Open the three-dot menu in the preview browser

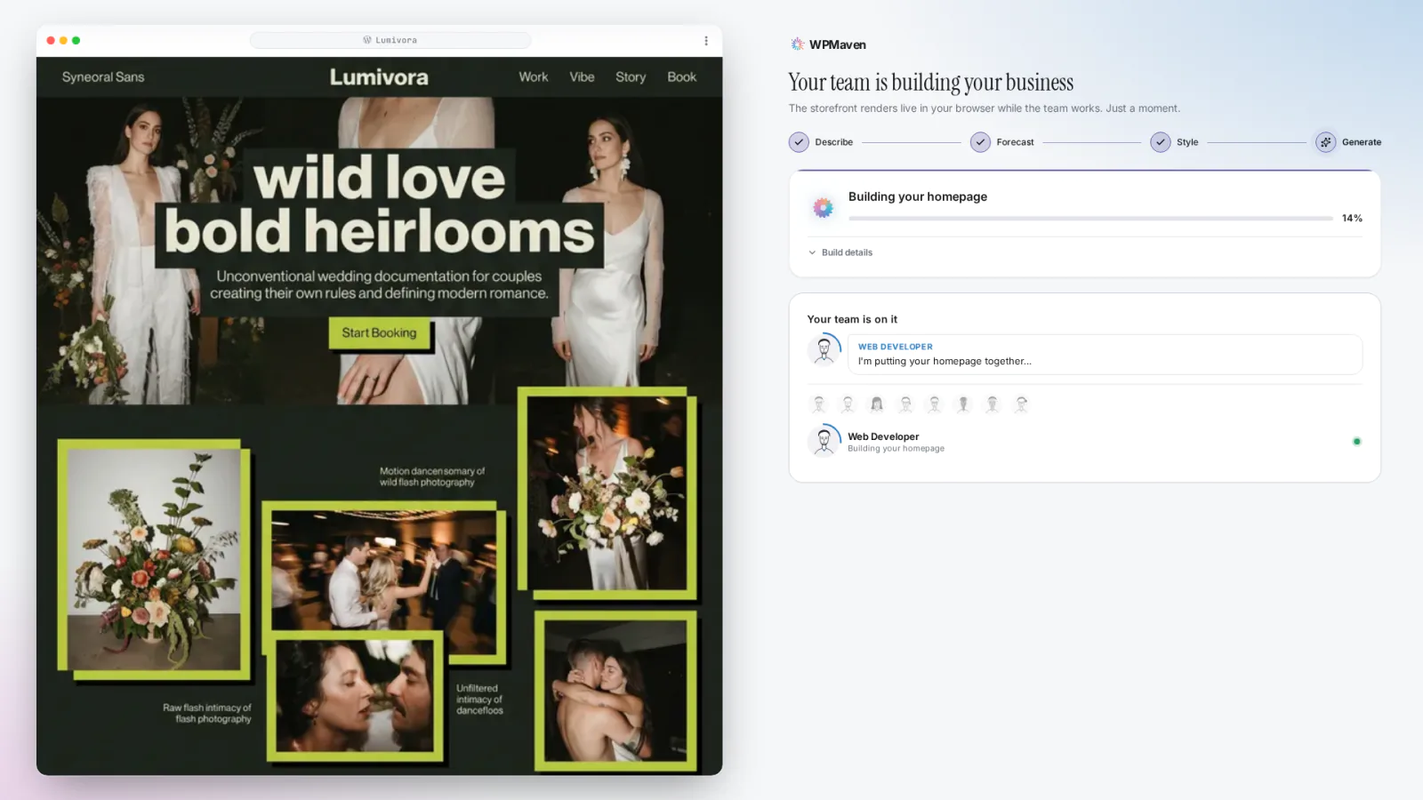point(706,41)
